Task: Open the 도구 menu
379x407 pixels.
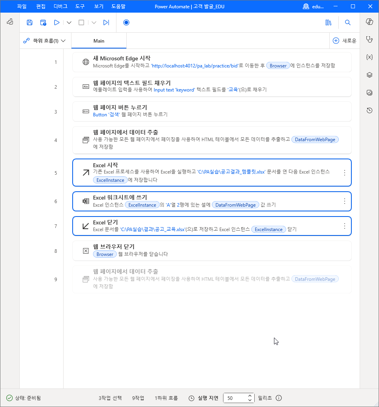Action: coord(80,6)
